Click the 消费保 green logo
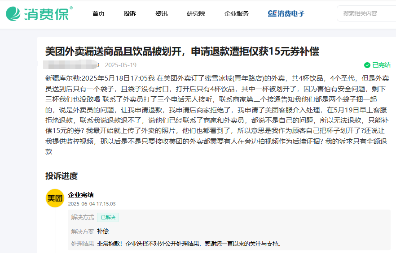Image resolution: width=396 pixels, height=253 pixels. [x=39, y=13]
